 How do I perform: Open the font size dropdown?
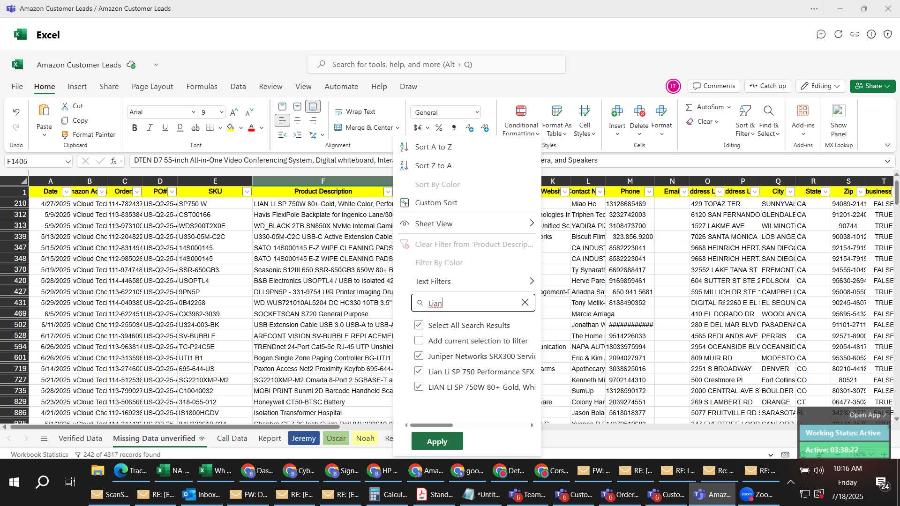(x=221, y=112)
